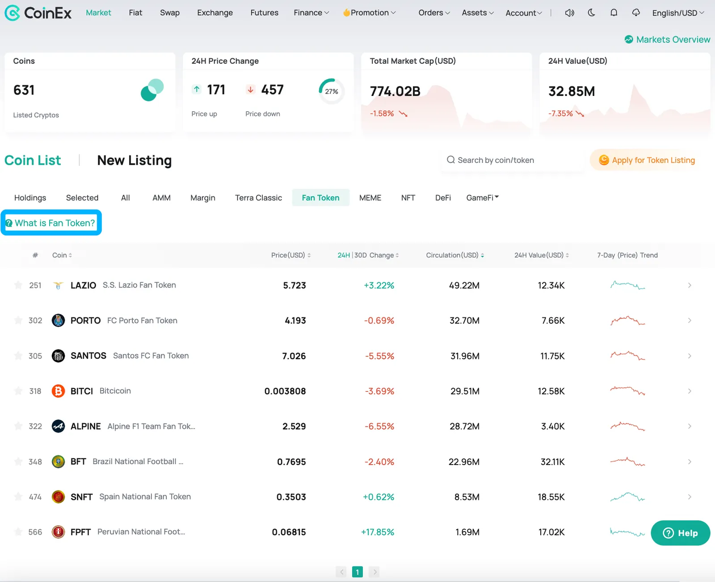
Task: Open SNFT row detail chevron
Action: [x=690, y=497]
